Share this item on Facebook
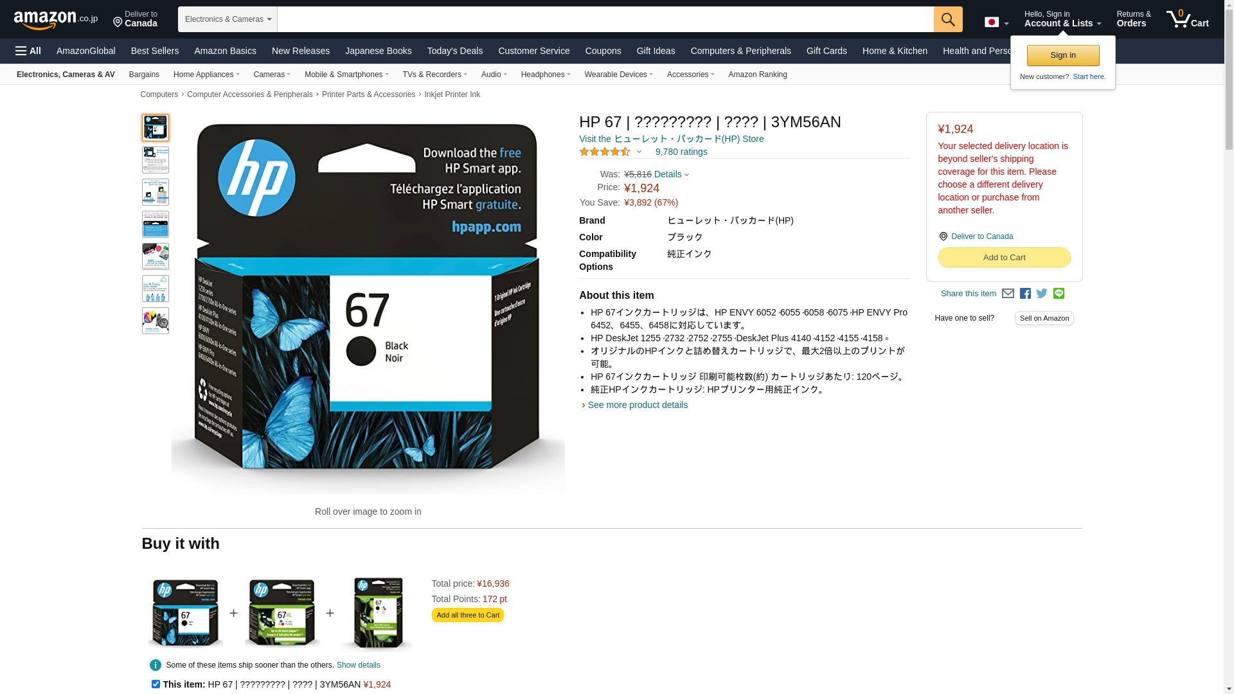 [x=1025, y=294]
